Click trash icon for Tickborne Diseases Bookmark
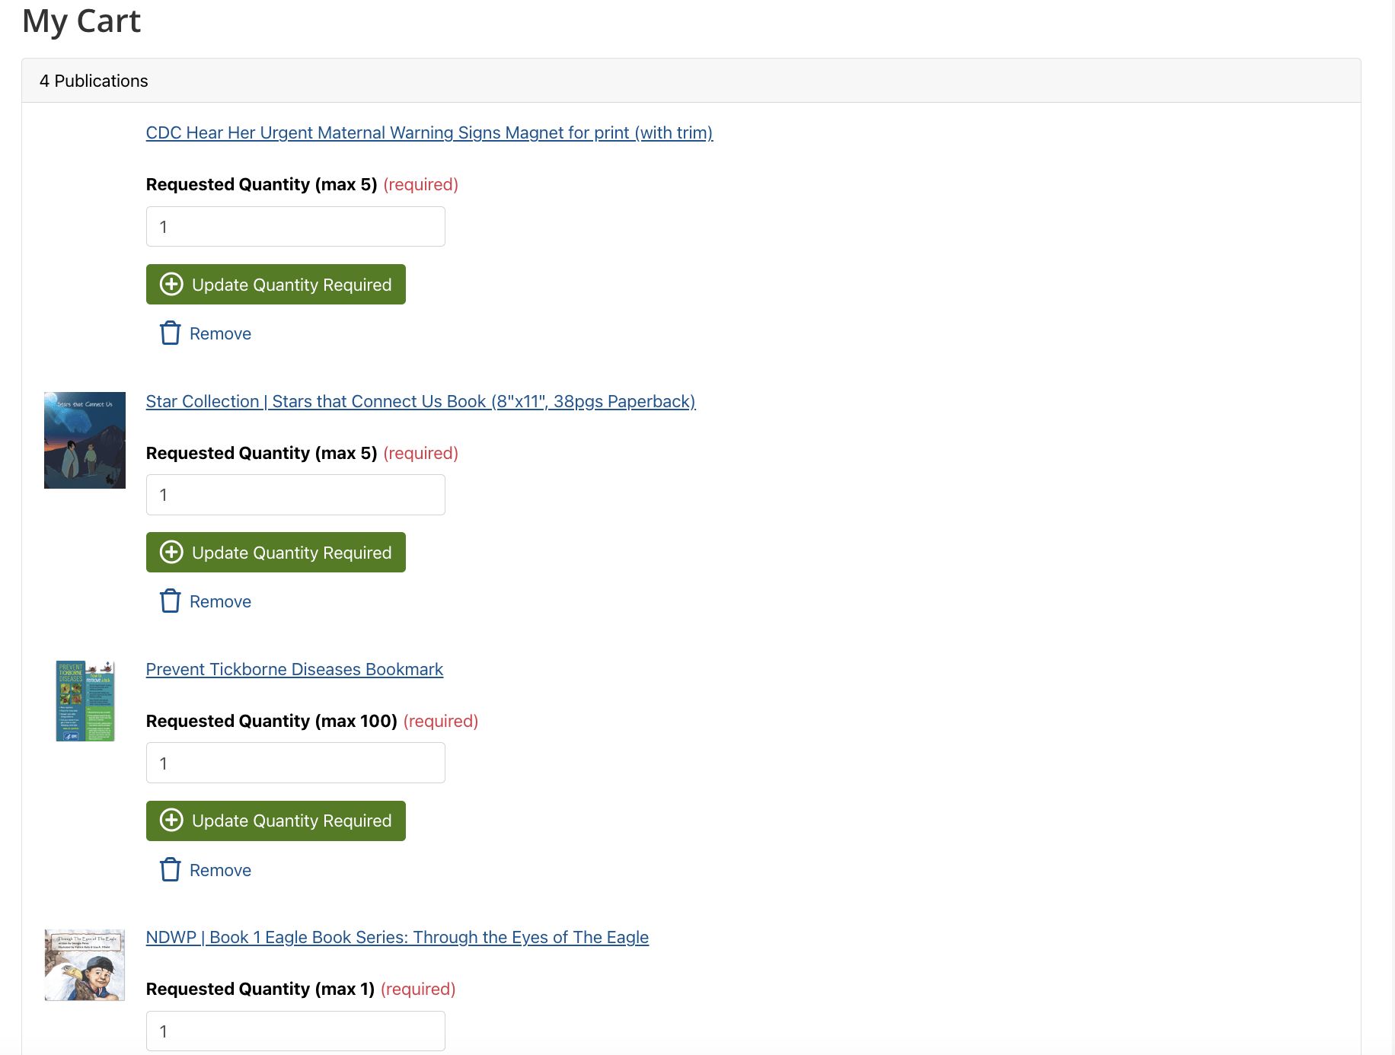This screenshot has width=1395, height=1055. (170, 869)
